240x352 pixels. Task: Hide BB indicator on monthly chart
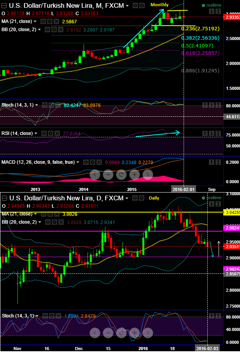click(x=47, y=30)
